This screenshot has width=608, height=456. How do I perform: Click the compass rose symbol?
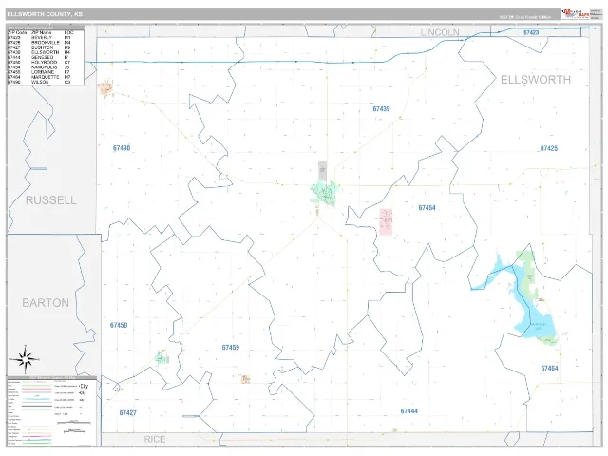pos(25,359)
